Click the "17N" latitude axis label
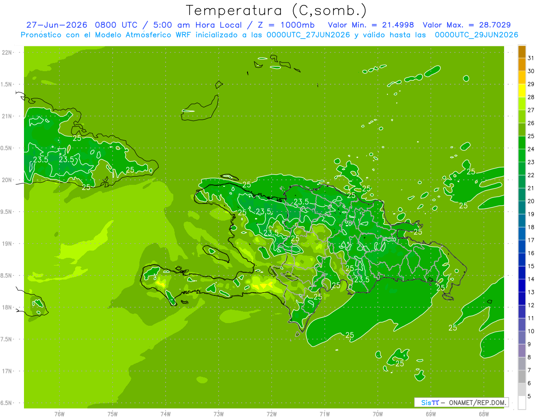 [7, 371]
